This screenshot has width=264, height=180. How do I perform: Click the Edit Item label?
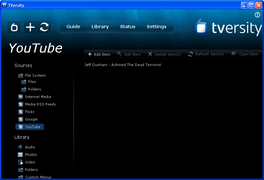(x=132, y=54)
